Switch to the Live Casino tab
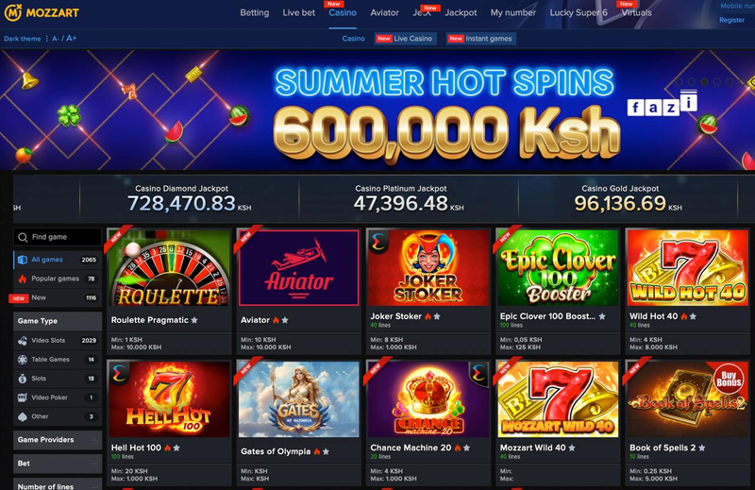The width and height of the screenshot is (755, 490). tap(406, 39)
